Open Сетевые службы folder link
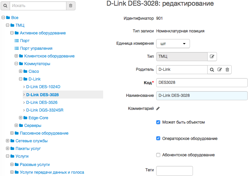The width and height of the screenshot is (248, 176). pos(32,141)
